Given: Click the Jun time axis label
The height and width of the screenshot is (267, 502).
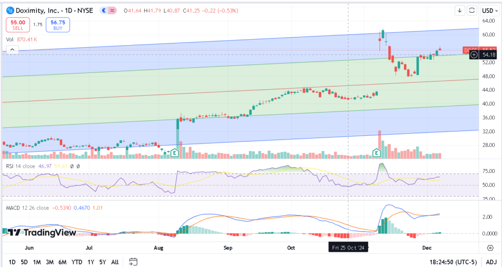Looking at the screenshot, I should point(29,248).
